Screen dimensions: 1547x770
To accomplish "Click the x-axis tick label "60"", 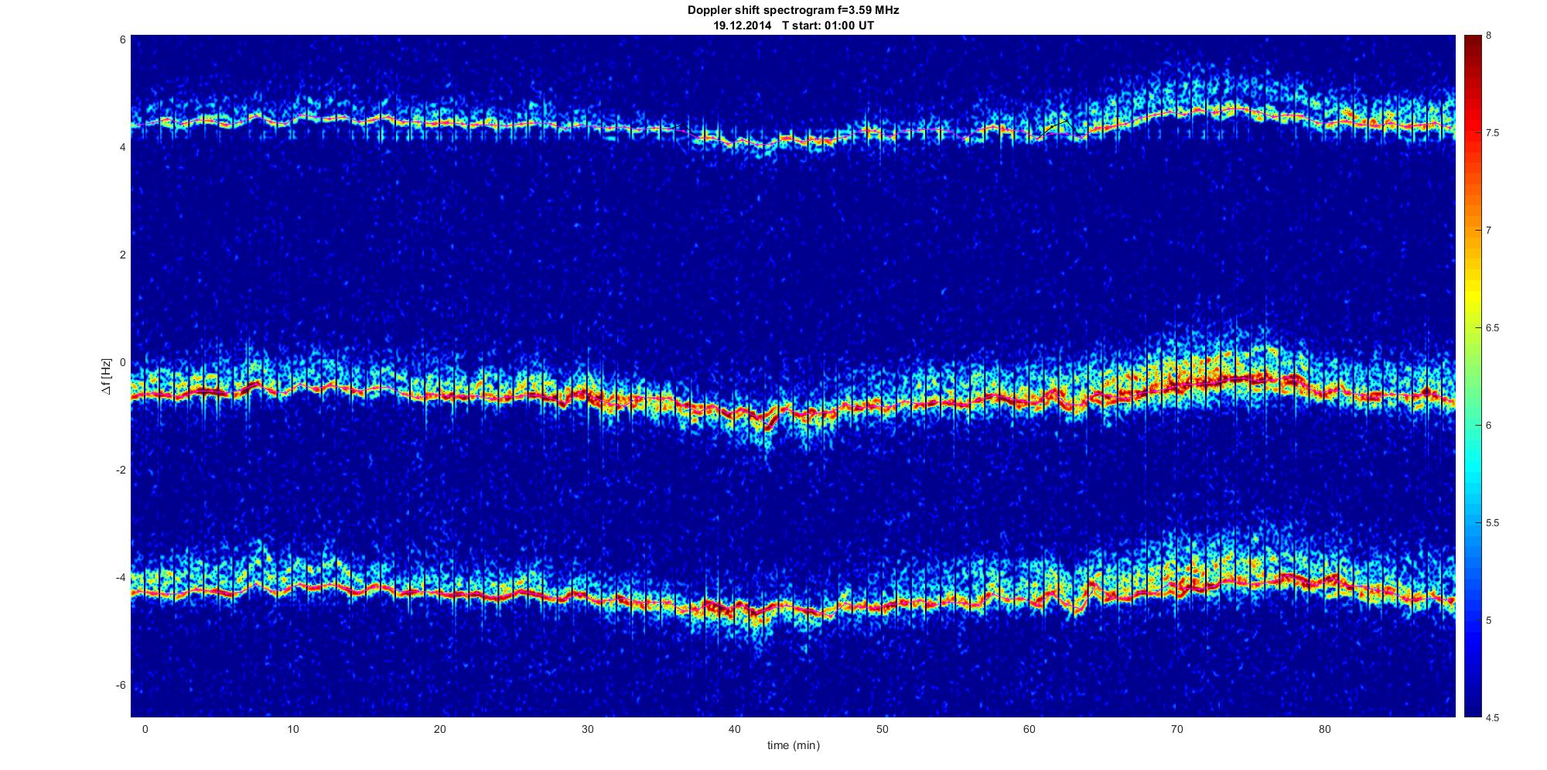I will coord(1030,729).
